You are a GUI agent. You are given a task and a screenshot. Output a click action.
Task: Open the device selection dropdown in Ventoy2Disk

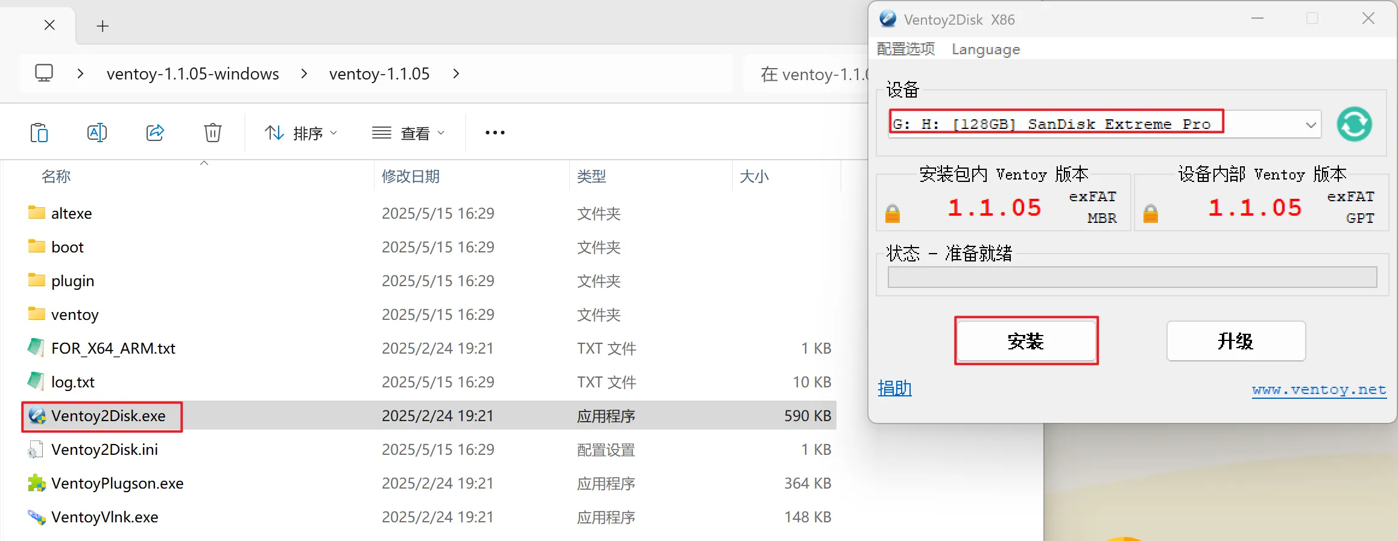click(x=1311, y=125)
